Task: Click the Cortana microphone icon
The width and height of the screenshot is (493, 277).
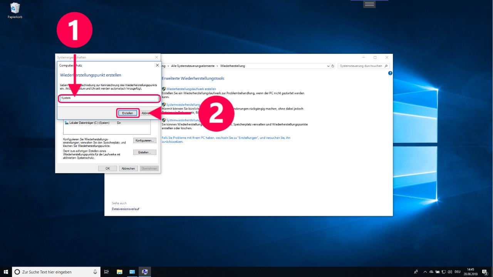Action: tap(95, 272)
